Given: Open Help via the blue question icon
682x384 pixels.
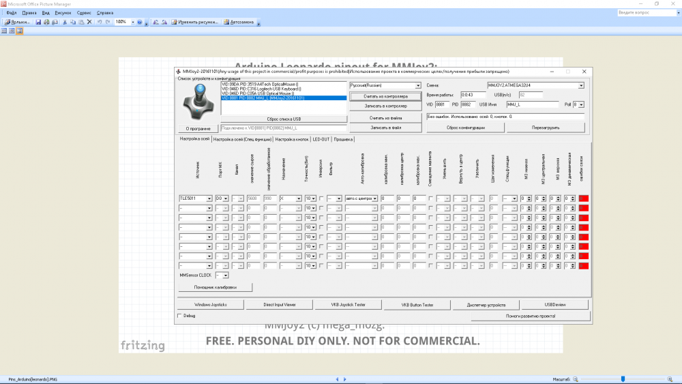Looking at the screenshot, I should [x=139, y=22].
